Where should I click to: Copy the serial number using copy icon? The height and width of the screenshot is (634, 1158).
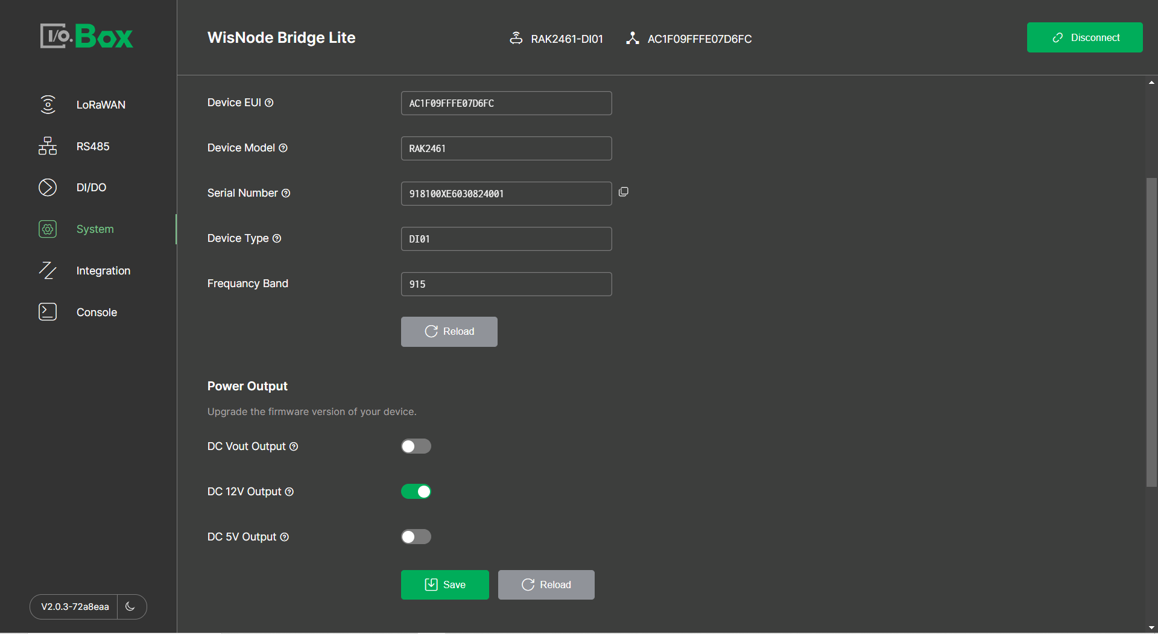click(624, 192)
